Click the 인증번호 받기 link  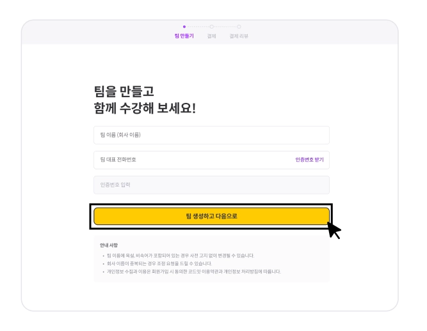310,160
